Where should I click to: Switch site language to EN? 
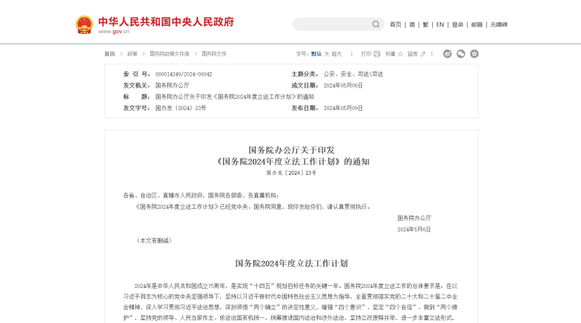tap(440, 25)
